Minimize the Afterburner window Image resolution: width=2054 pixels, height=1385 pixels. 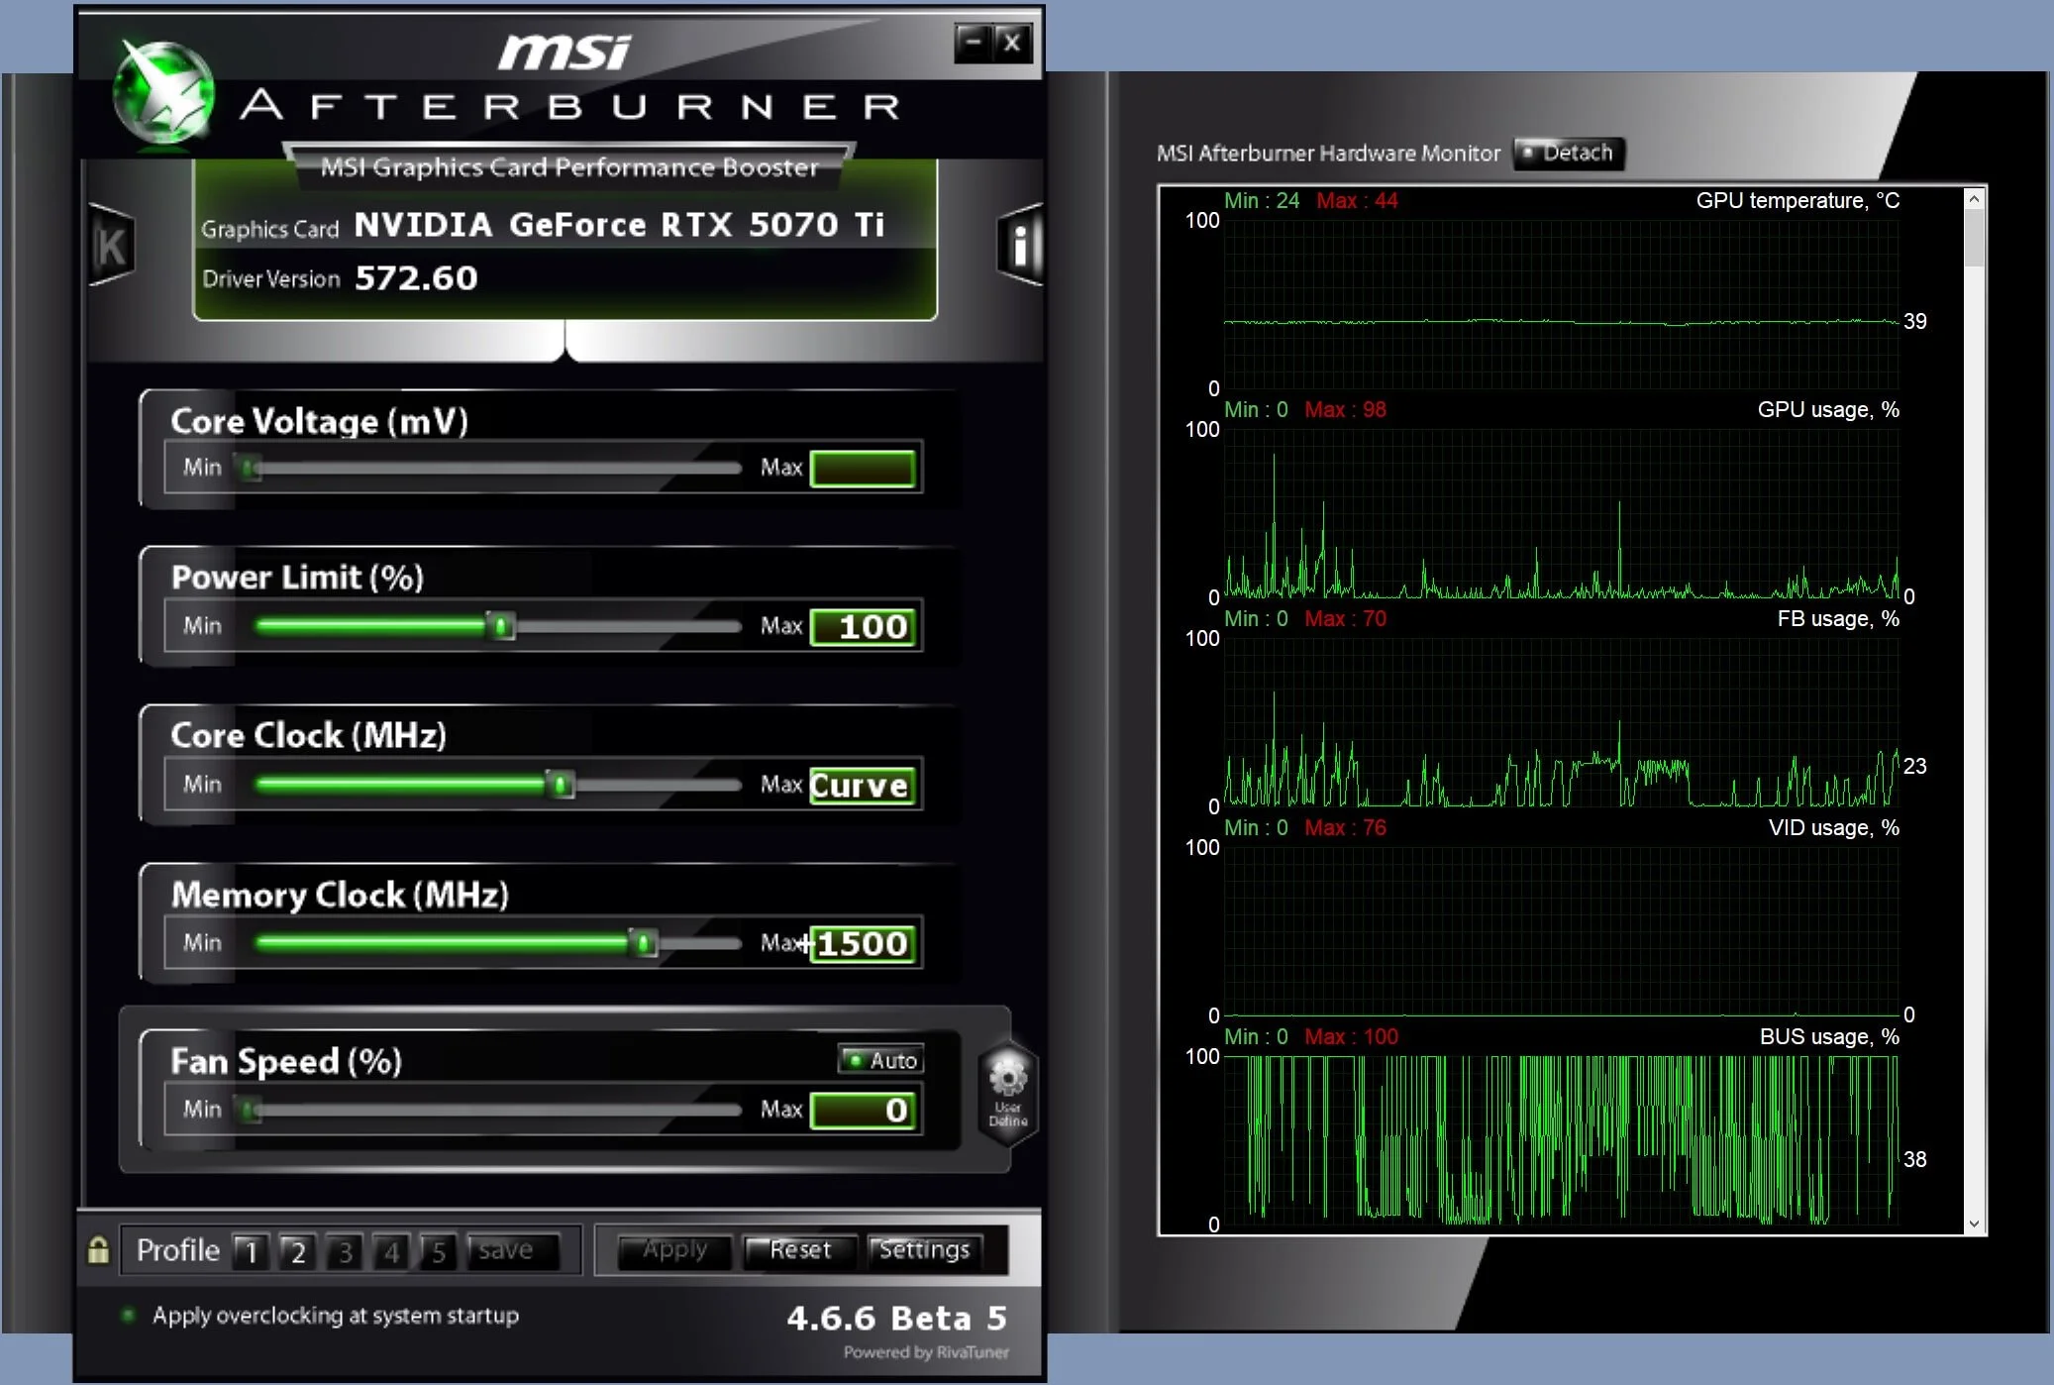point(973,43)
